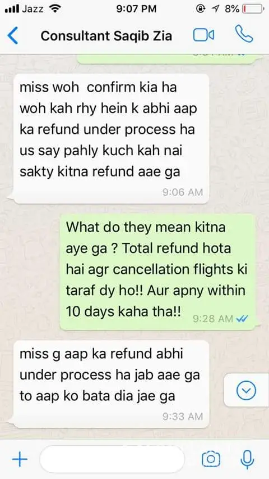Tap the blue double-check read receipt
This screenshot has height=479, width=269.
tap(242, 319)
